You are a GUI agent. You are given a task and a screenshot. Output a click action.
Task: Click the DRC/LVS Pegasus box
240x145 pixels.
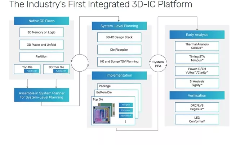197,107
